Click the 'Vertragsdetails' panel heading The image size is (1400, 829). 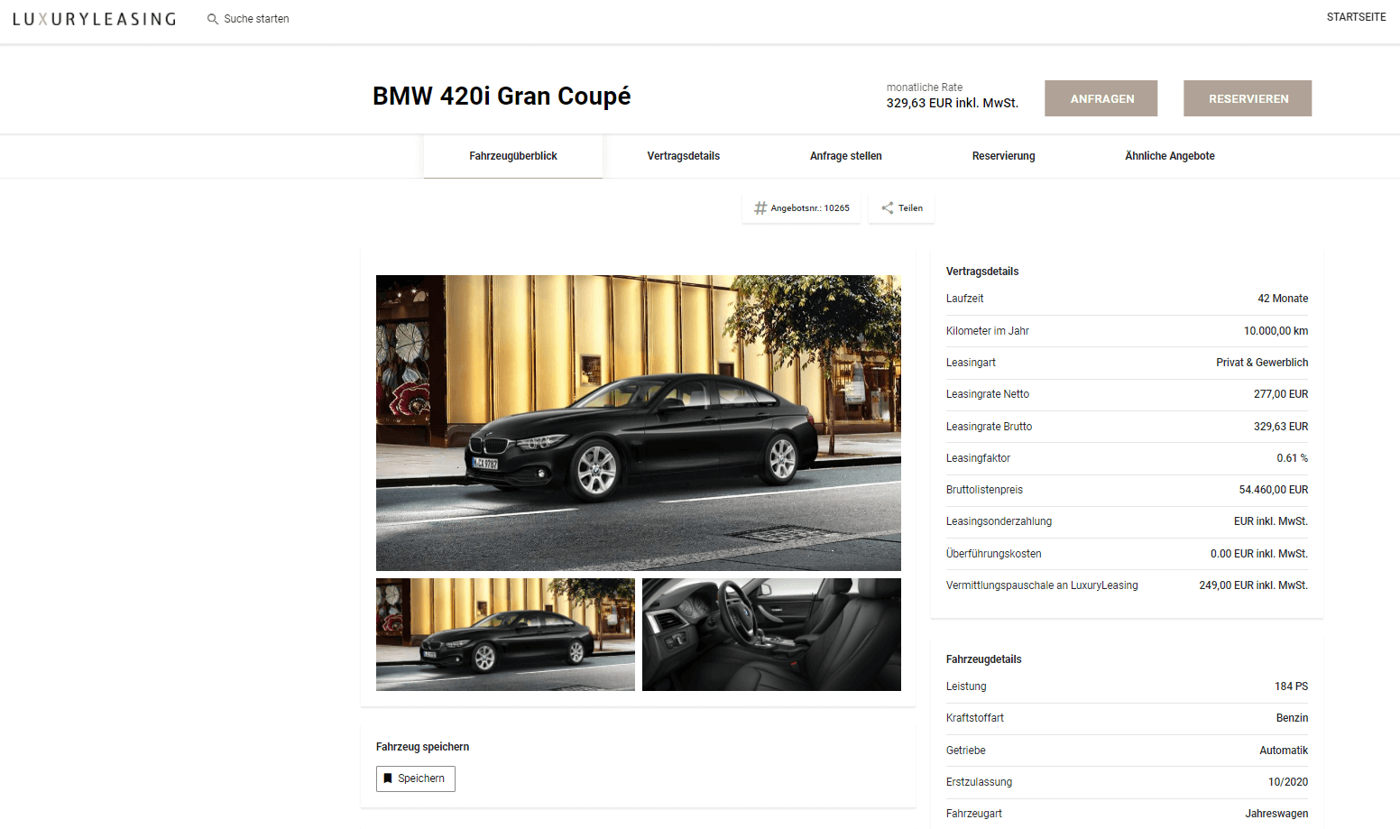[x=982, y=272]
